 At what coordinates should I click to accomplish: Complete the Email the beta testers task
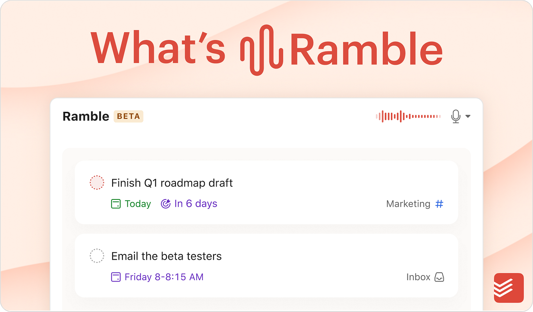97,256
